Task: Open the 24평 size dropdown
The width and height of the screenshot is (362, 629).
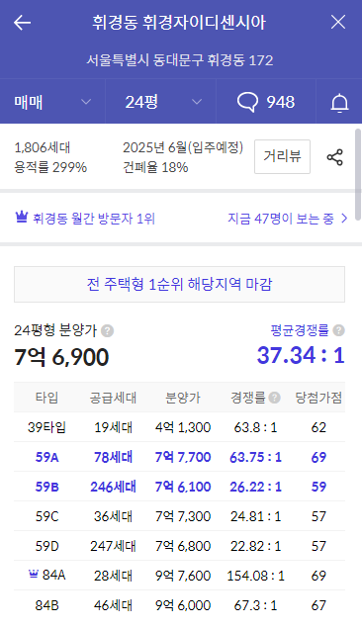Action: point(161,102)
